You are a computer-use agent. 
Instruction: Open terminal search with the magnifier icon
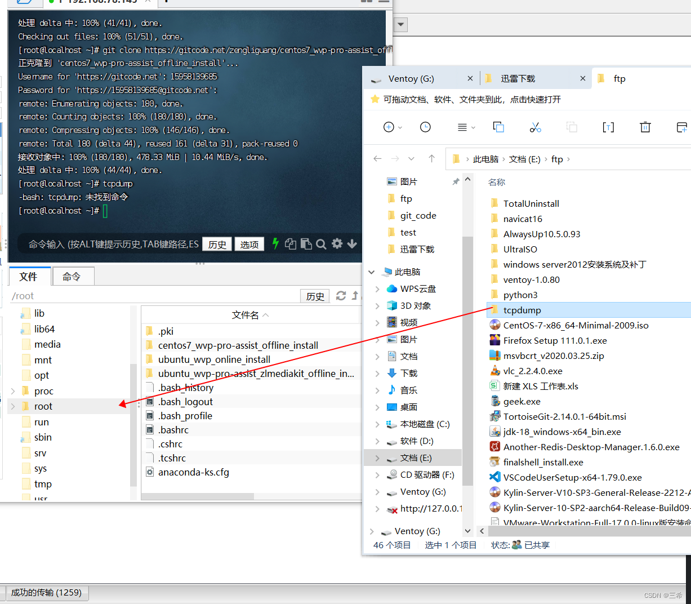pyautogui.click(x=321, y=243)
